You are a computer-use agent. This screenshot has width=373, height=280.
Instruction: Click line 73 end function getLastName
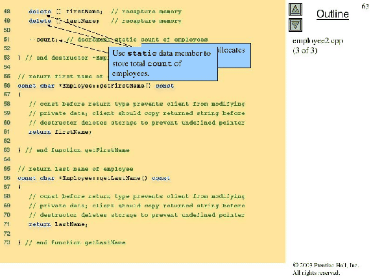[72, 243]
